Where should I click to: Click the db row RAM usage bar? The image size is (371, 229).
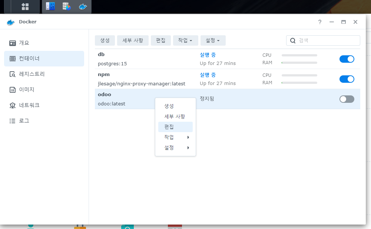click(x=299, y=63)
